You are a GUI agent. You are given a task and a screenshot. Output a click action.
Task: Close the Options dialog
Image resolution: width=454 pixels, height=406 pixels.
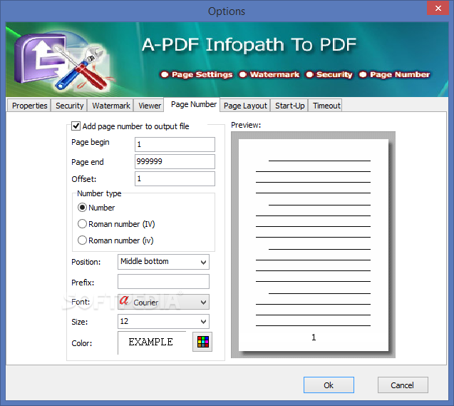438,9
